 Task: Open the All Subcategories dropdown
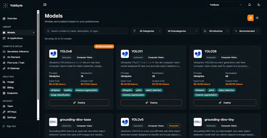[182, 31]
